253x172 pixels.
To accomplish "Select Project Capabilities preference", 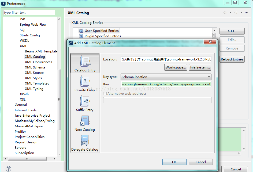I will point(29,137).
